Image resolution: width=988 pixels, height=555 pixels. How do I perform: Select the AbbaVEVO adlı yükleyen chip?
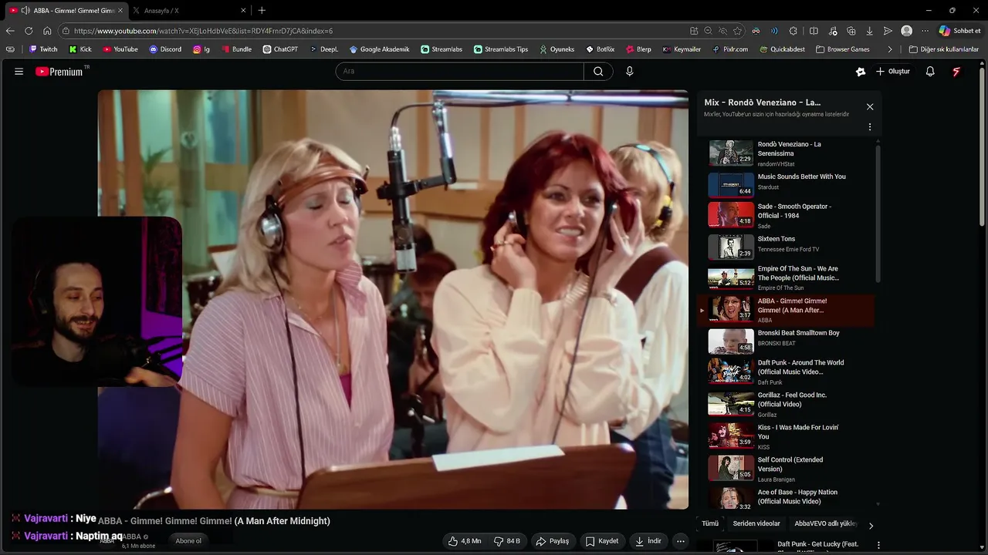pos(825,523)
